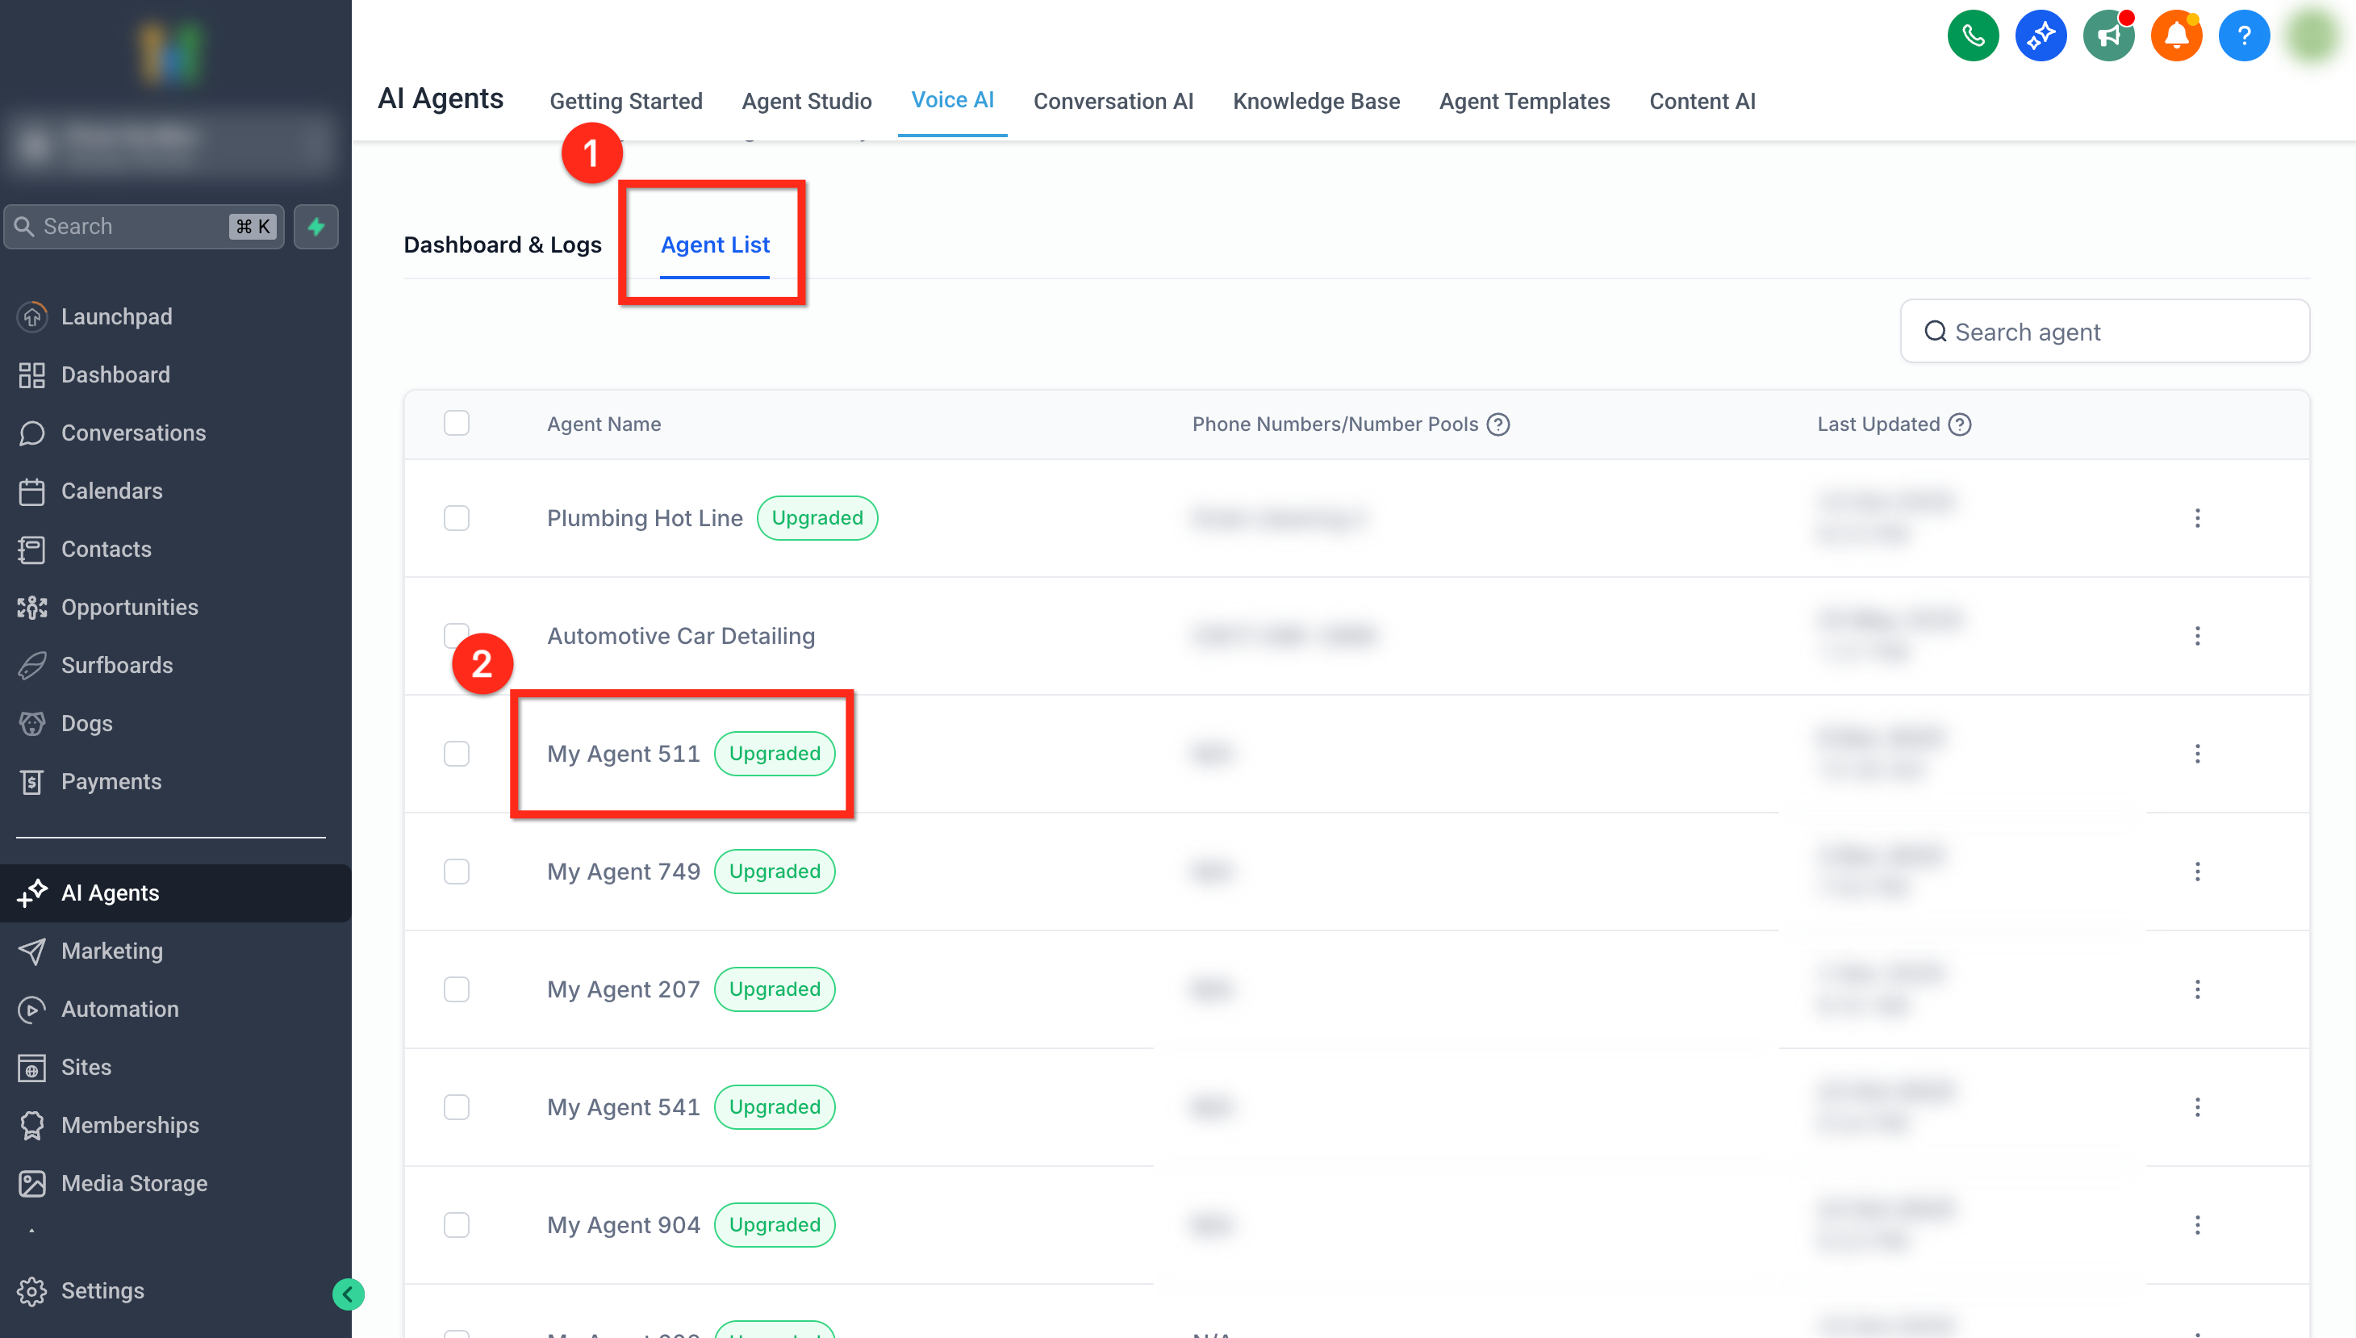Select the My Agent 749 checkbox

[x=457, y=870]
